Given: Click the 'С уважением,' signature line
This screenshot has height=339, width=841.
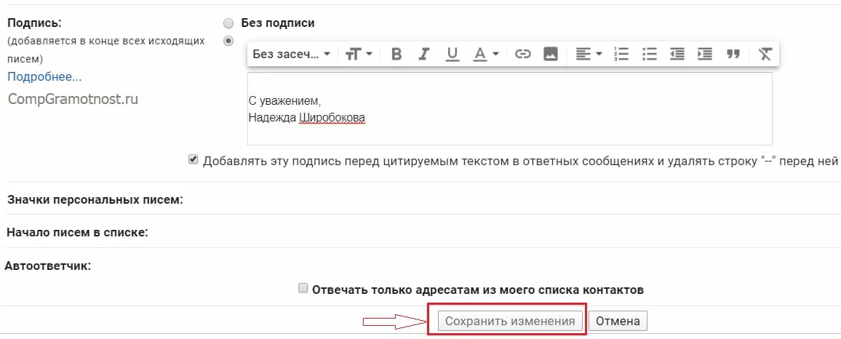Looking at the screenshot, I should tap(284, 101).
